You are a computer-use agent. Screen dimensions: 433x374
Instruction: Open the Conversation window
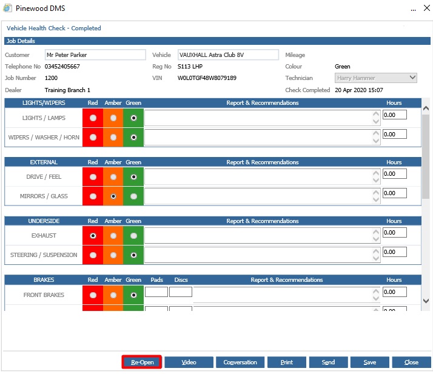tap(240, 362)
